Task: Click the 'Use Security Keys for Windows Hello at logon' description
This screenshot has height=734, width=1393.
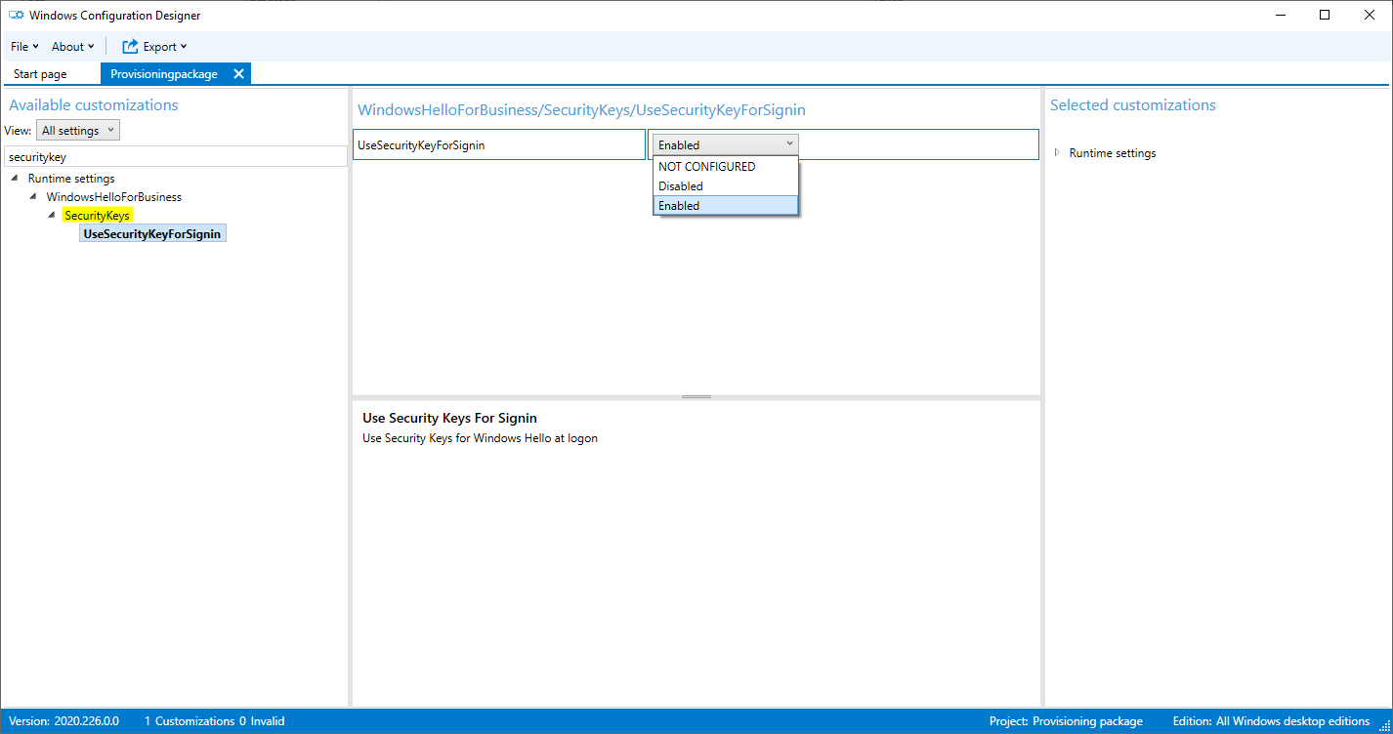Action: (480, 438)
